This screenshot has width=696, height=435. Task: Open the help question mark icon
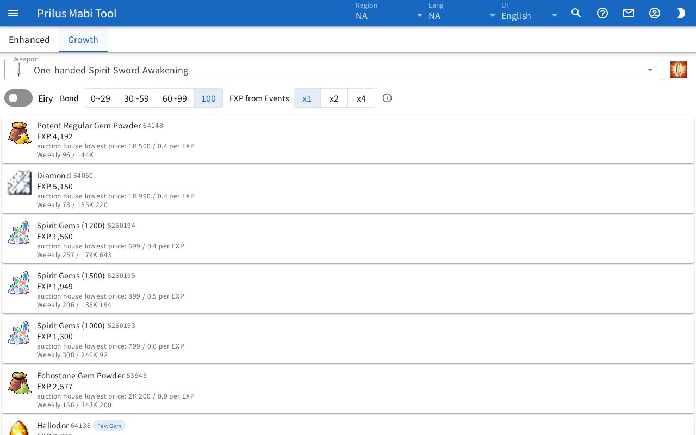coord(602,13)
